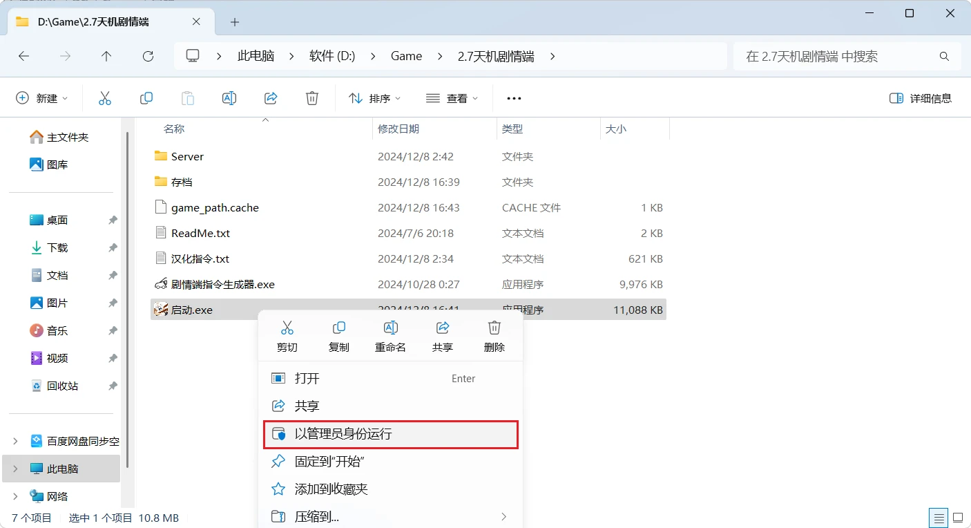Select 下载 in the navigation pane
Screen dimensions: 971x528
click(x=56, y=247)
